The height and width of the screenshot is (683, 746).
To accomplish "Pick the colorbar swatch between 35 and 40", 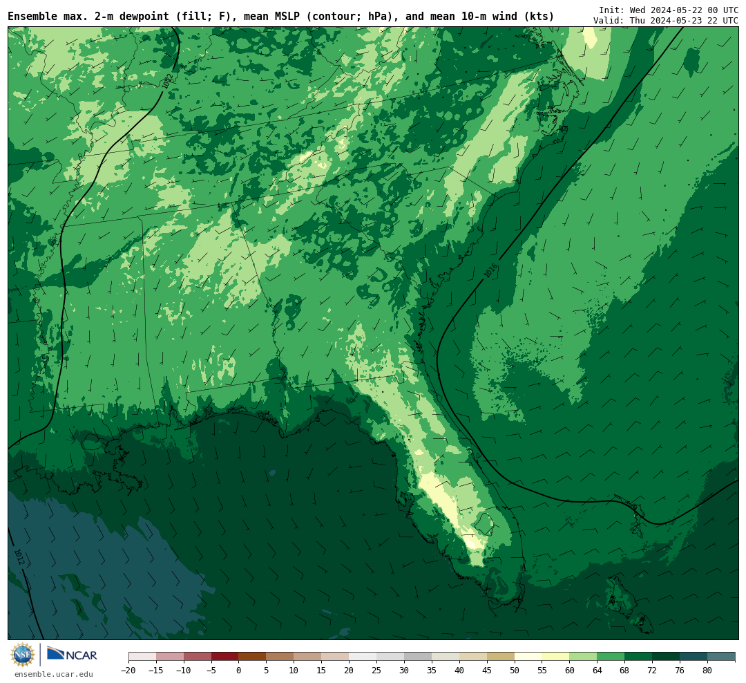I will [x=446, y=657].
